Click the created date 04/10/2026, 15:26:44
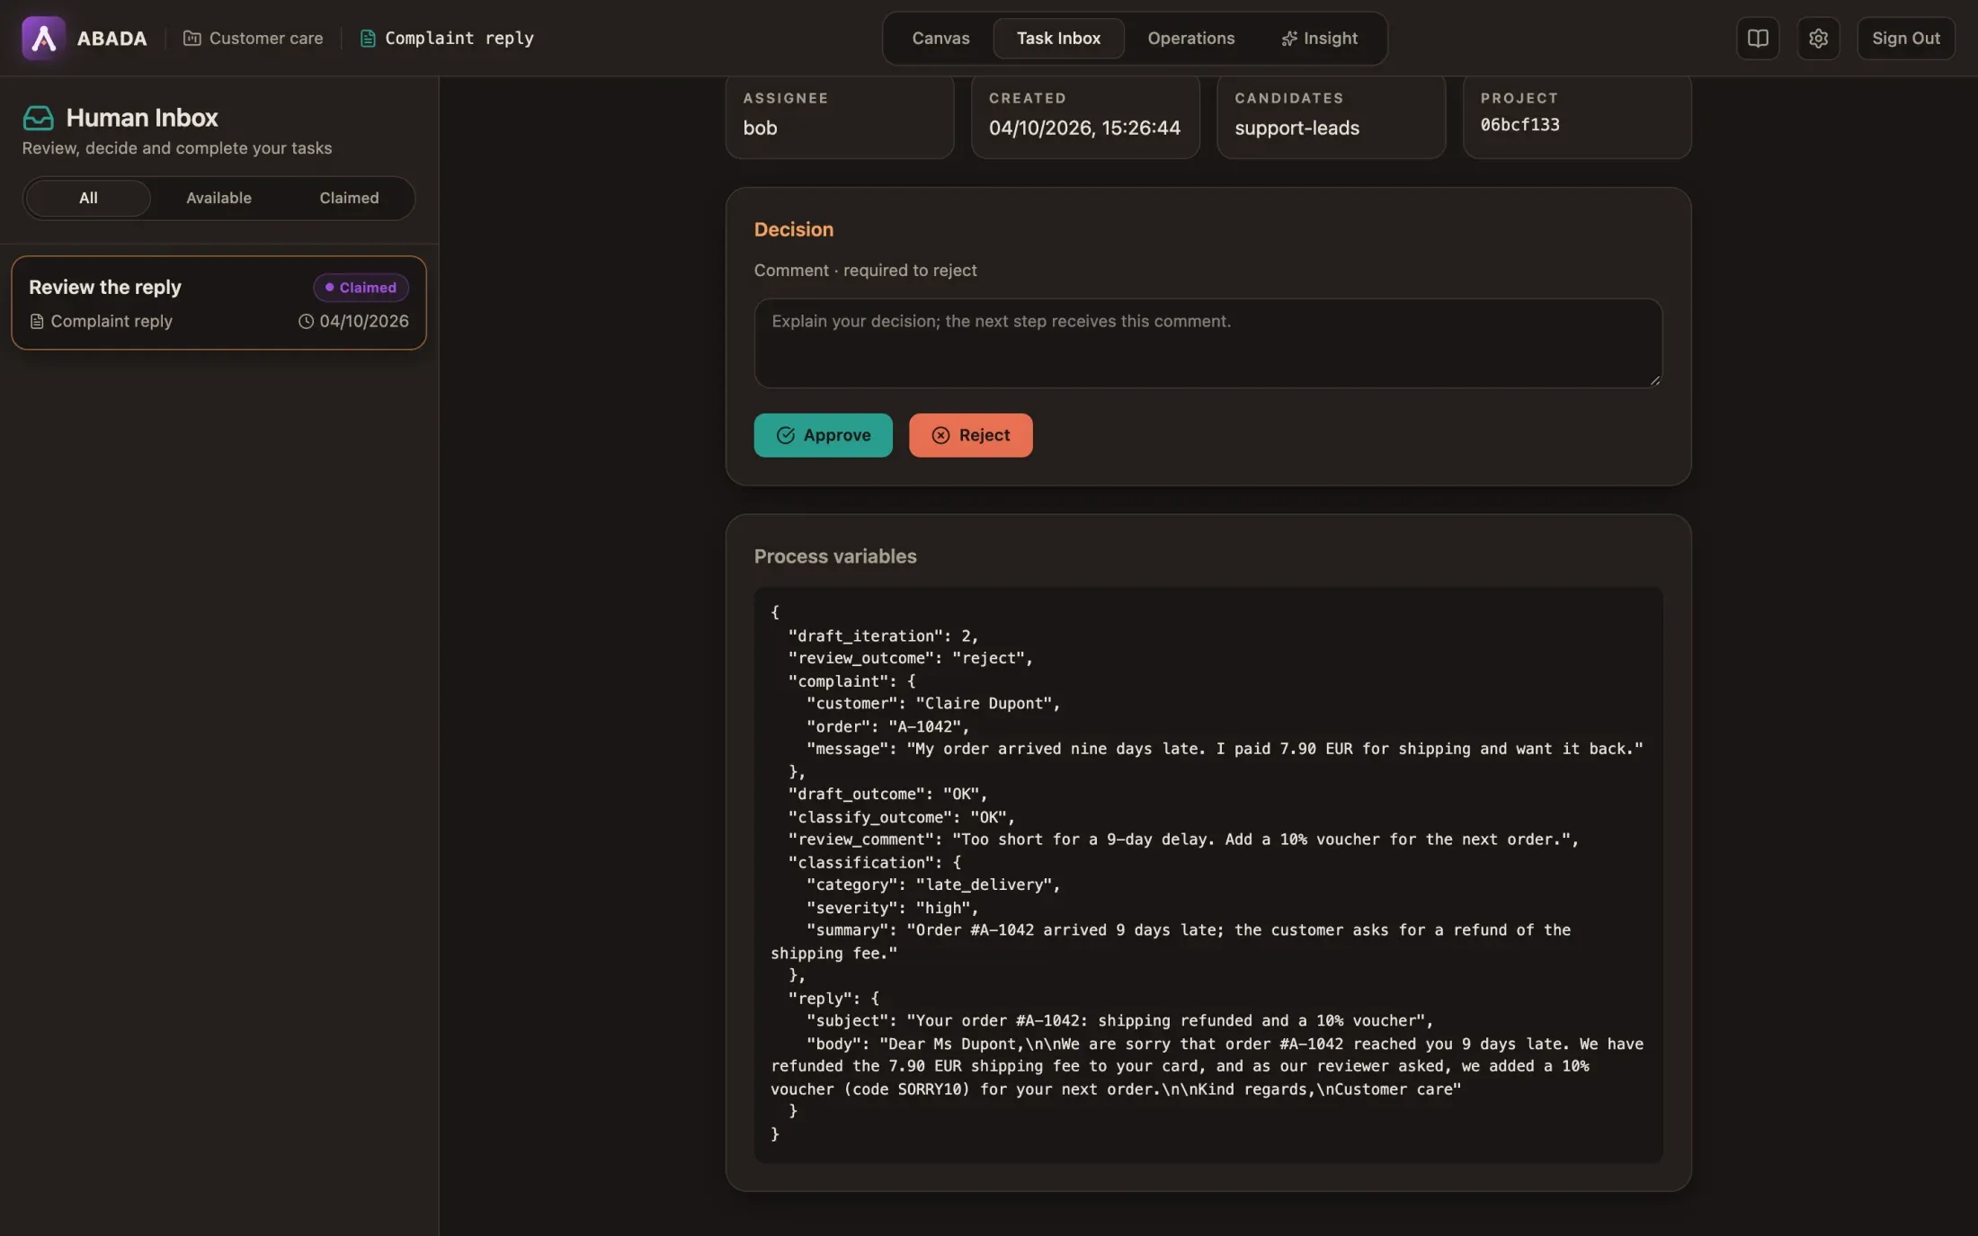Viewport: 1978px width, 1236px height. 1084,128
